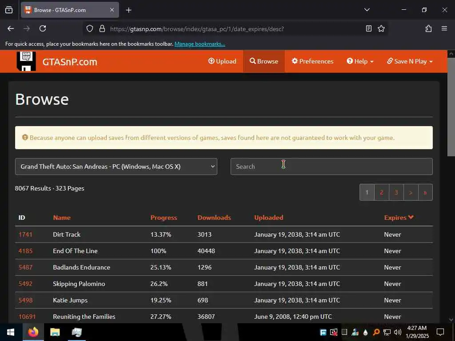
Task: Click the Skipping Palomino name cell
Action: 79,284
